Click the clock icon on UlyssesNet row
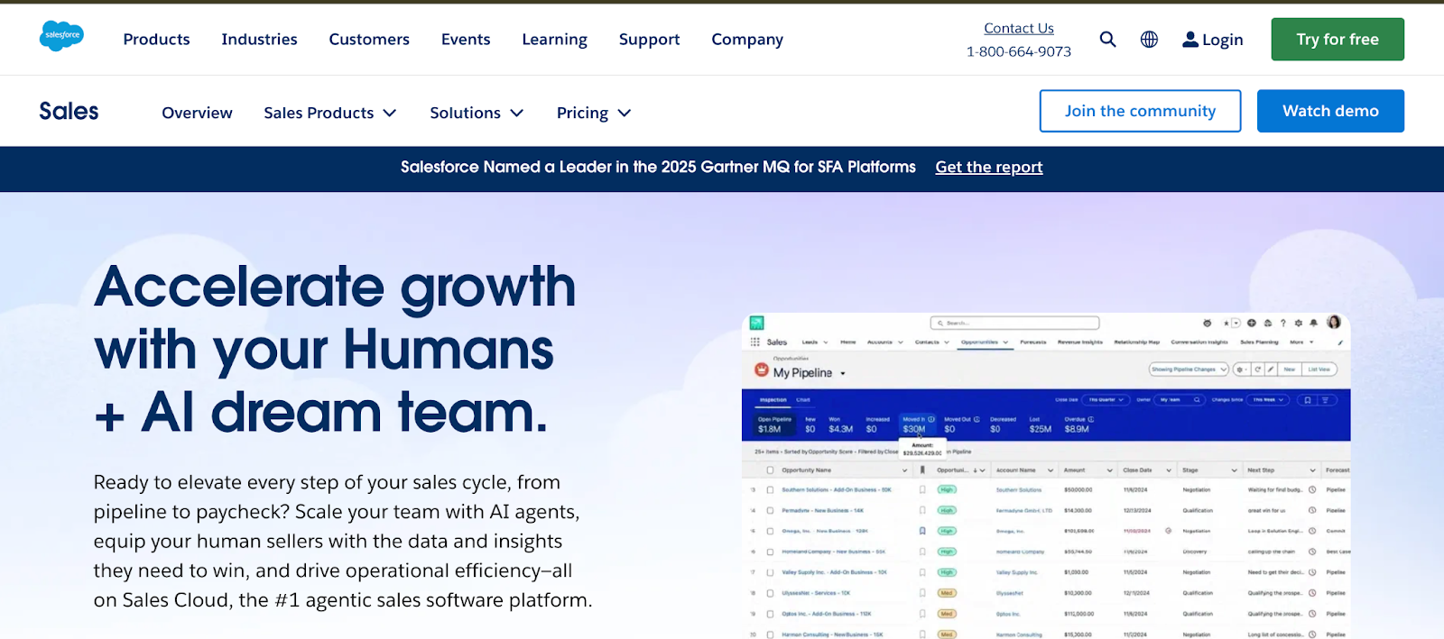The height and width of the screenshot is (639, 1444). (x=1312, y=593)
